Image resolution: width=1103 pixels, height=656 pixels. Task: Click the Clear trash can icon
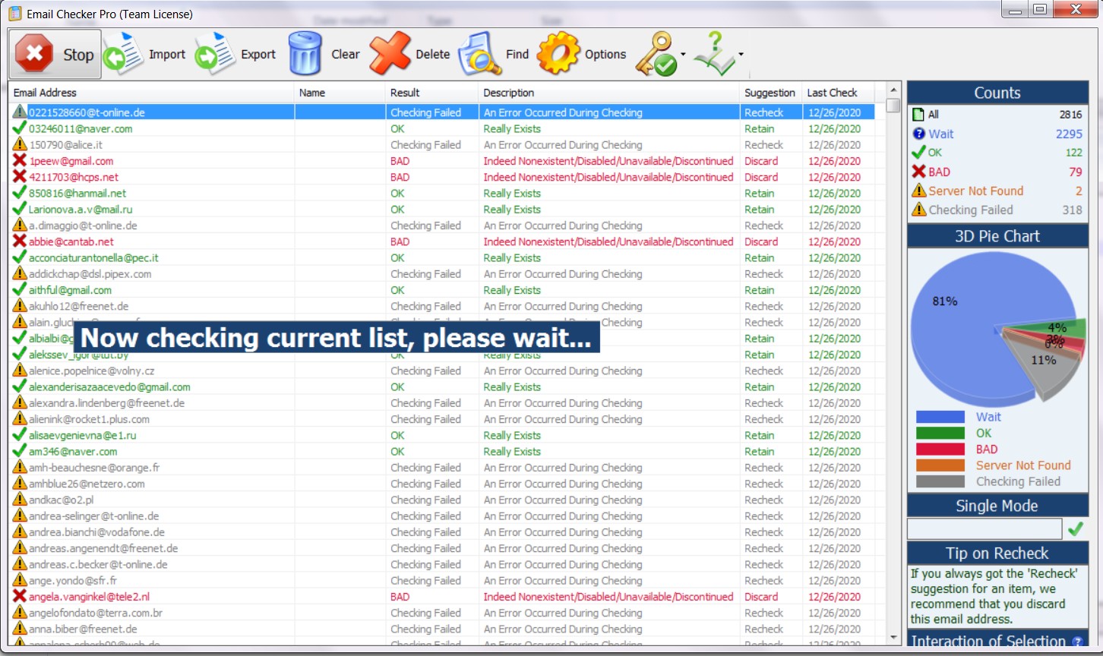pos(305,54)
